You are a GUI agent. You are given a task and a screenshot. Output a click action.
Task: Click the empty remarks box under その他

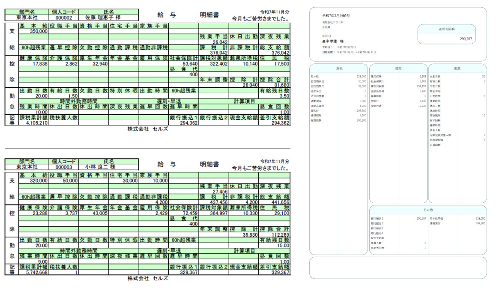[x=397, y=267]
